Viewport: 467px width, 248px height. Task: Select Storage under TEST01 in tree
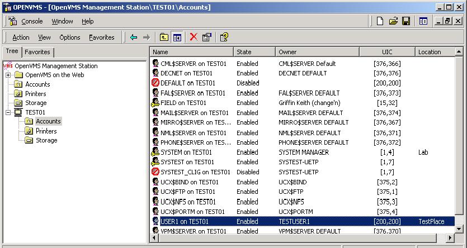(46, 140)
